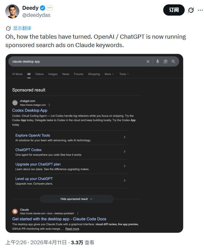Click the Google Lens image search icon
This screenshot has width=204, height=248.
coord(165,61)
